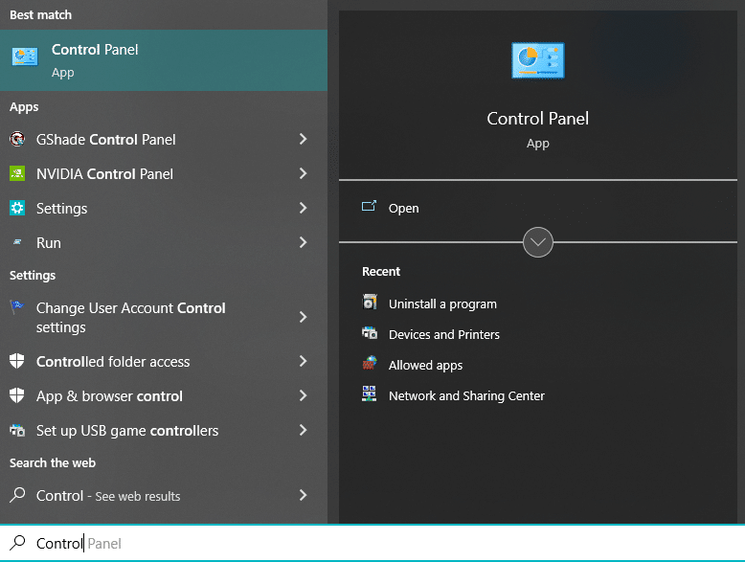The image size is (745, 562).
Task: Click the USB game controllers icon
Action: [x=17, y=430]
